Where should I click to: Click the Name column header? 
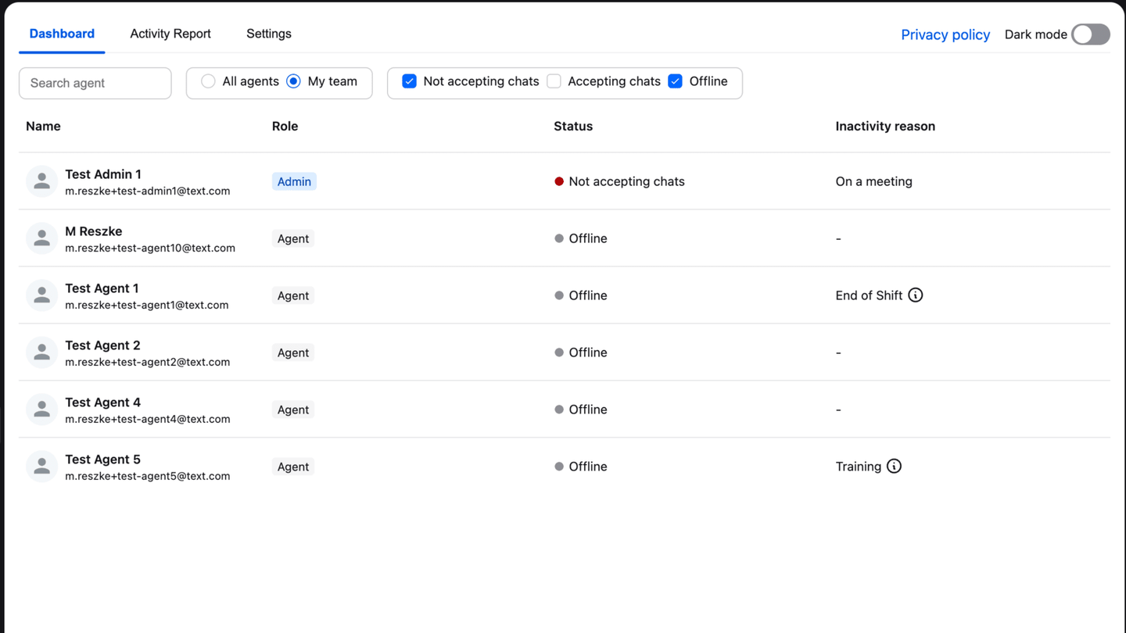43,126
